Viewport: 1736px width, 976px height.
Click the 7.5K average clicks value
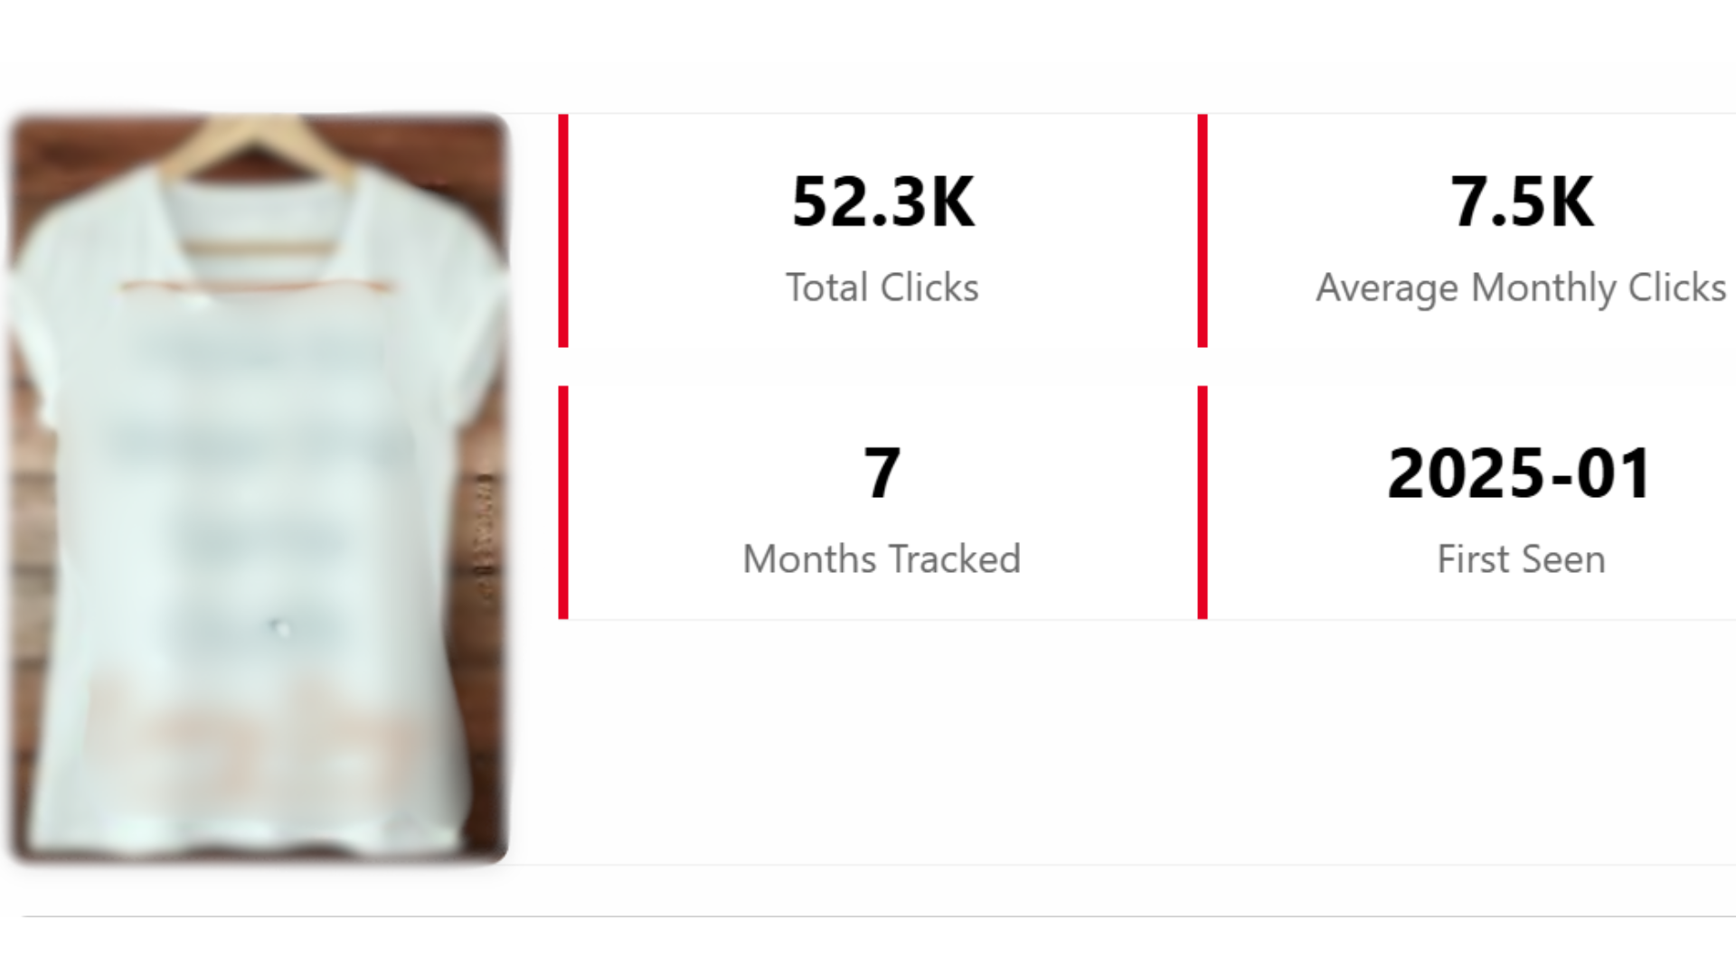coord(1522,202)
